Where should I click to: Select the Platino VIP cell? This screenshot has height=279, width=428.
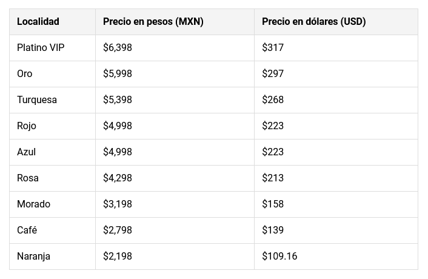click(41, 48)
